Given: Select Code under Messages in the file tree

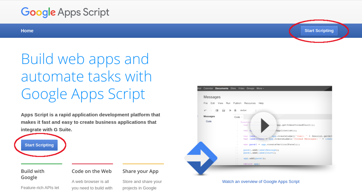Looking at the screenshot, I should [209, 121].
